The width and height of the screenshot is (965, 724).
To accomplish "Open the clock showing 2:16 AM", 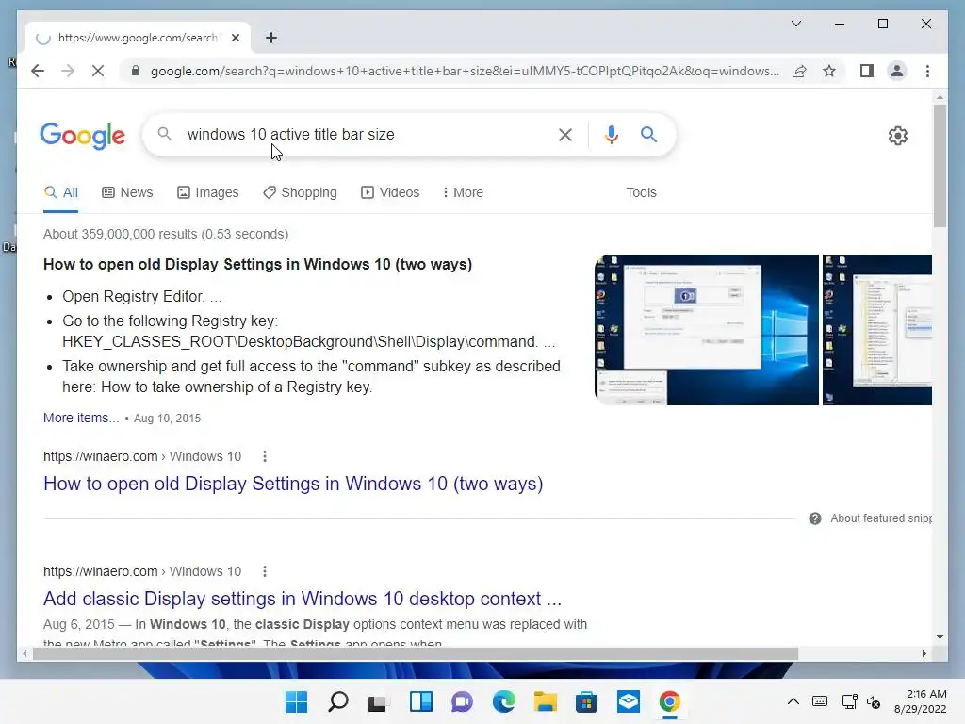I will (920, 701).
